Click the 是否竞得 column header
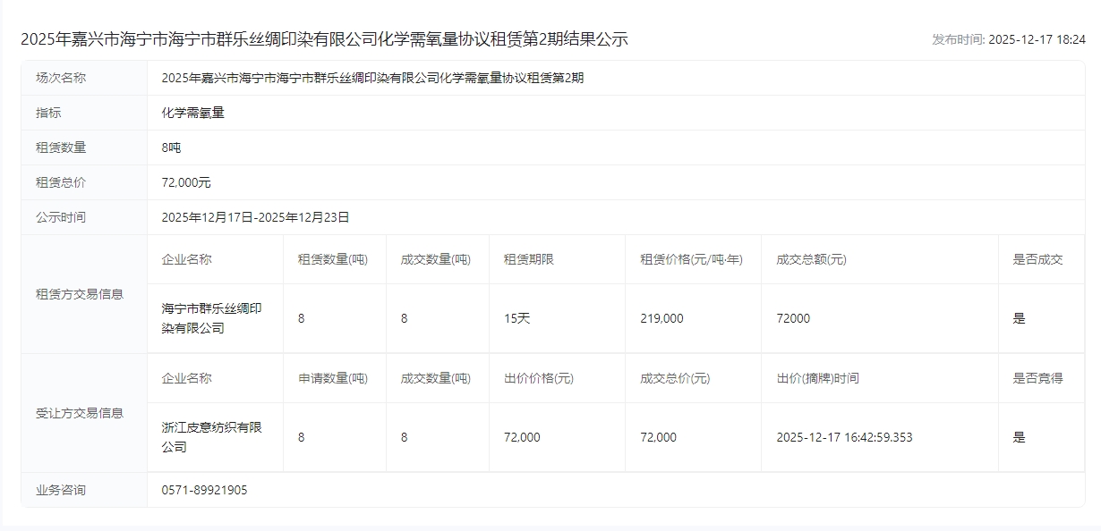Viewport: 1101px width, 531px height. (1037, 378)
